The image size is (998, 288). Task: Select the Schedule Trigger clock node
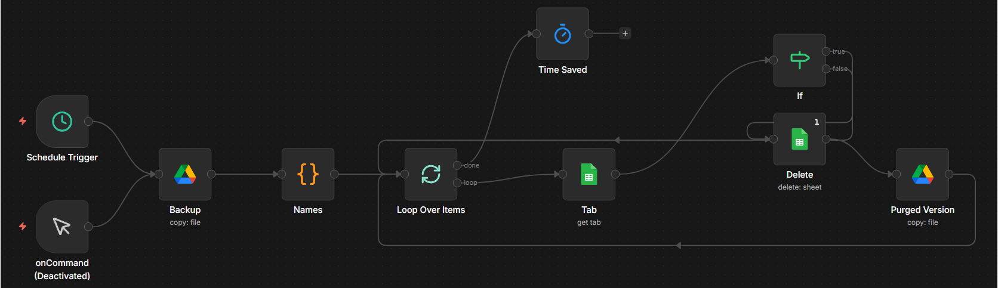pyautogui.click(x=62, y=122)
